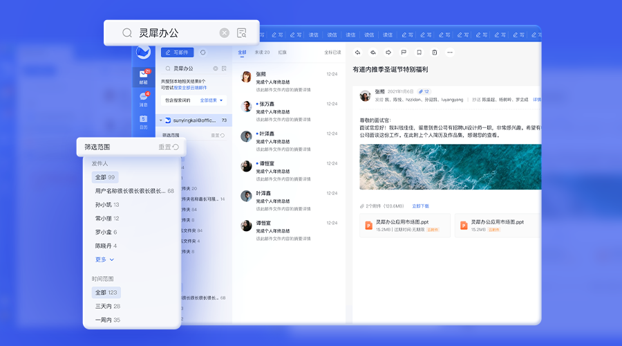
Task: Click the reply icon in mail toolbar
Action: tap(357, 53)
